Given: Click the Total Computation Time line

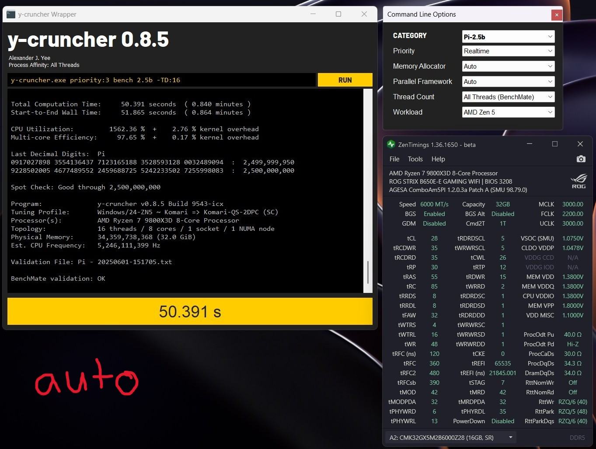Looking at the screenshot, I should pos(131,104).
